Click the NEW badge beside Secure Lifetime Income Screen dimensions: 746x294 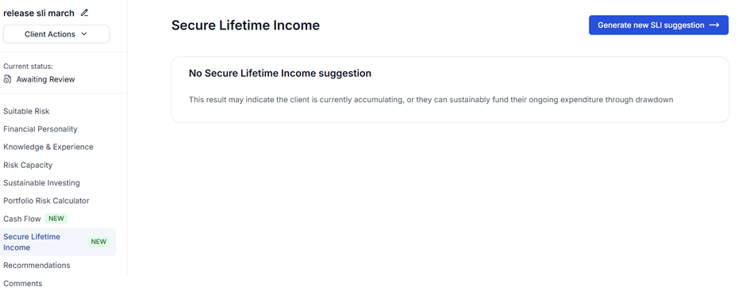(x=98, y=242)
